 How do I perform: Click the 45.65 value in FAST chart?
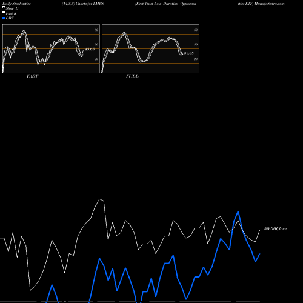pyautogui.click(x=90, y=49)
